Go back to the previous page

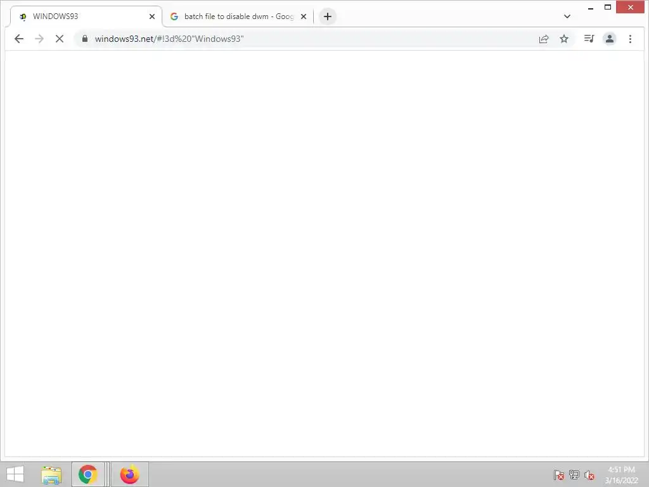[x=19, y=39]
